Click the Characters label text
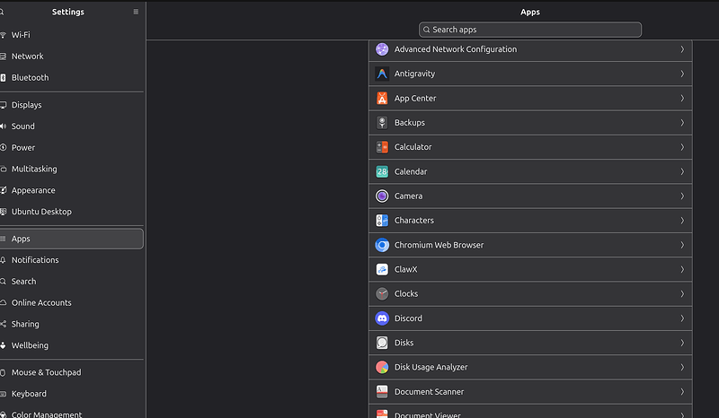719x418 pixels. click(414, 221)
